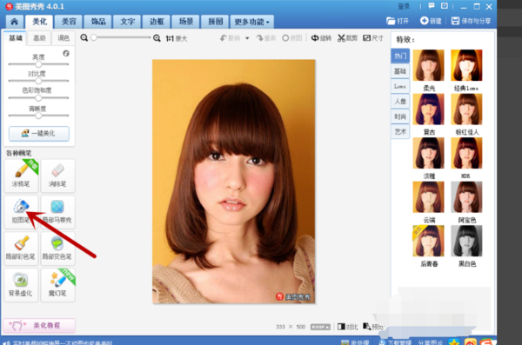Click the 一键美化 button
The width and height of the screenshot is (522, 345).
tap(39, 134)
